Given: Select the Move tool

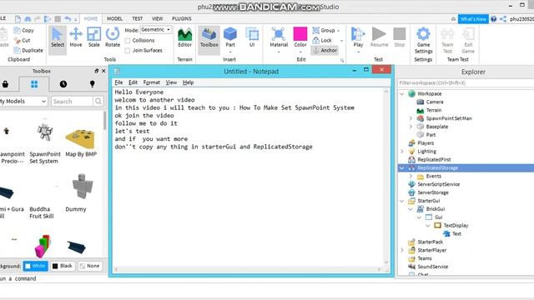Looking at the screenshot, I should tap(76, 37).
